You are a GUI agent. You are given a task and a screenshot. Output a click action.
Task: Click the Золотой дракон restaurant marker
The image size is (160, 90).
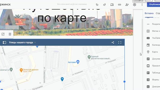tap(21, 70)
